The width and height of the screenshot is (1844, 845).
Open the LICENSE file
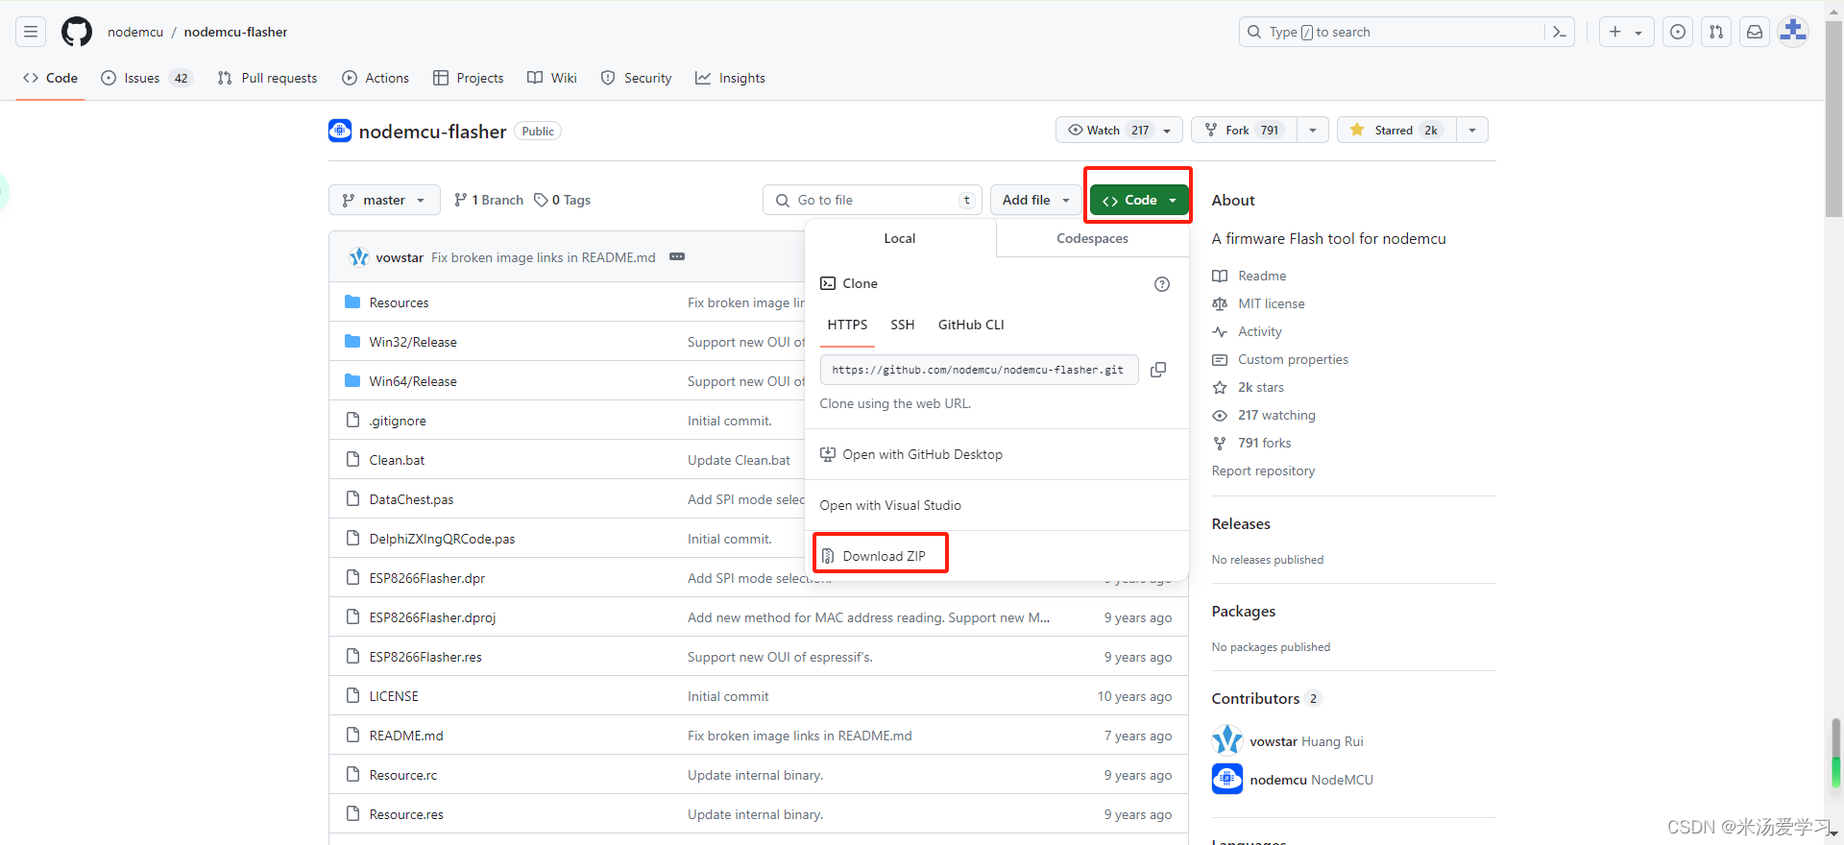coord(394,696)
